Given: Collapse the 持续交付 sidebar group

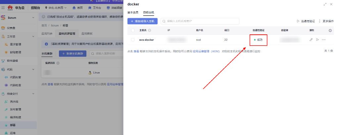Looking at the screenshot, I should (33, 94).
